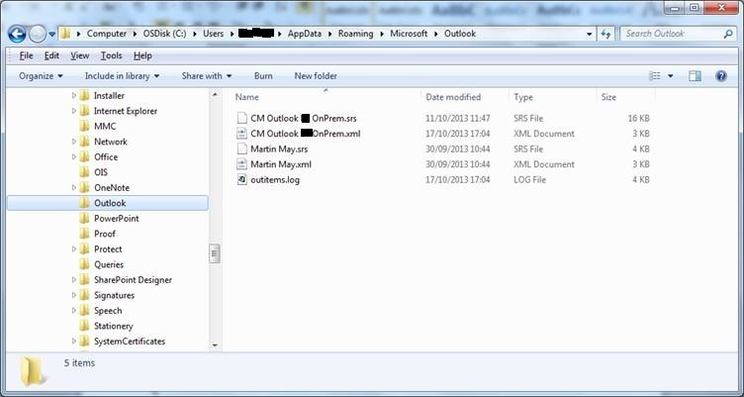Click the navigation pane scrollbar thumb
The image size is (744, 397).
pyautogui.click(x=215, y=253)
